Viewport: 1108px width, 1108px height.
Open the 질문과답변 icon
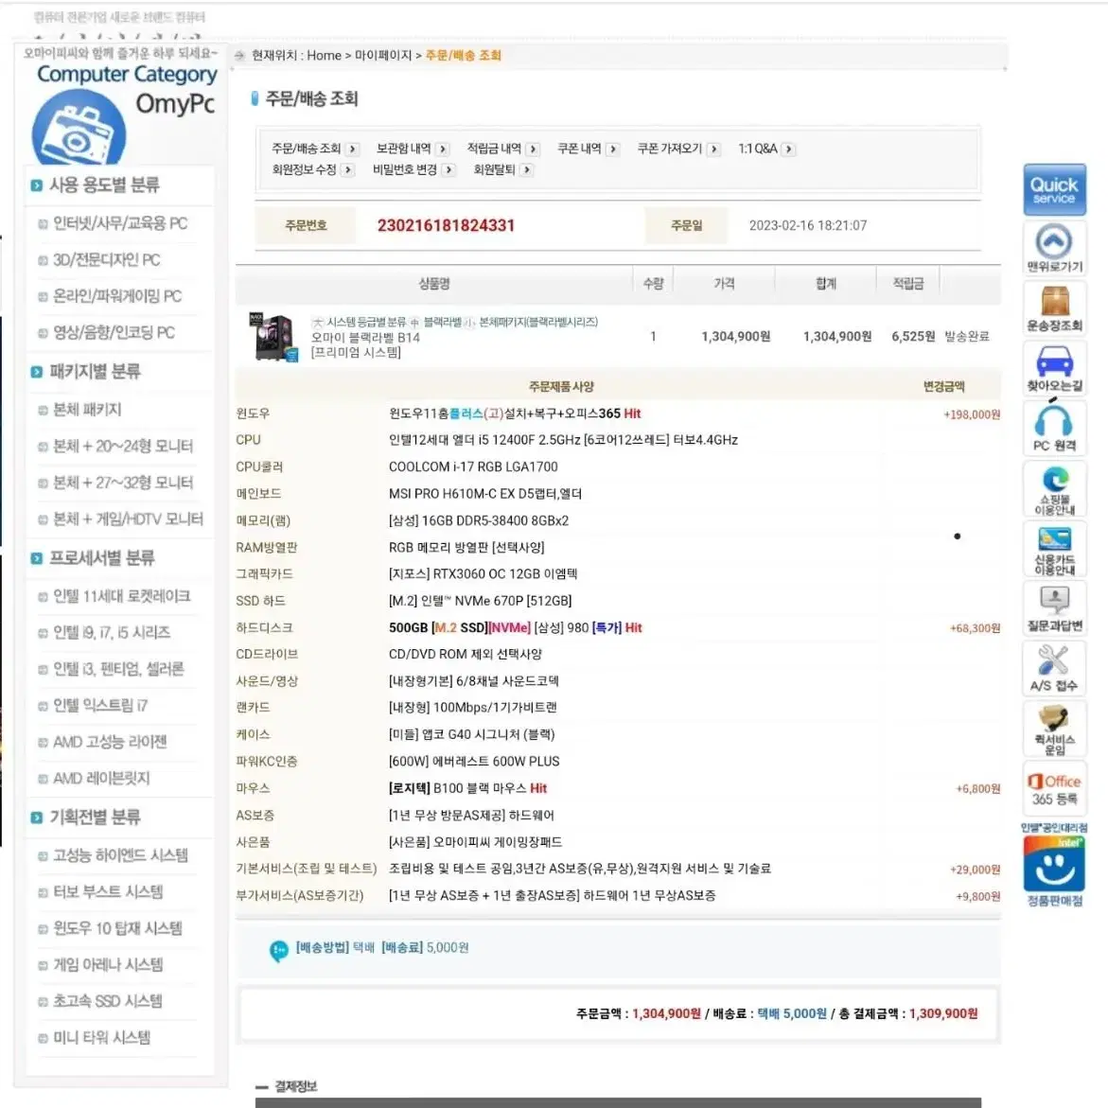pos(1054,608)
